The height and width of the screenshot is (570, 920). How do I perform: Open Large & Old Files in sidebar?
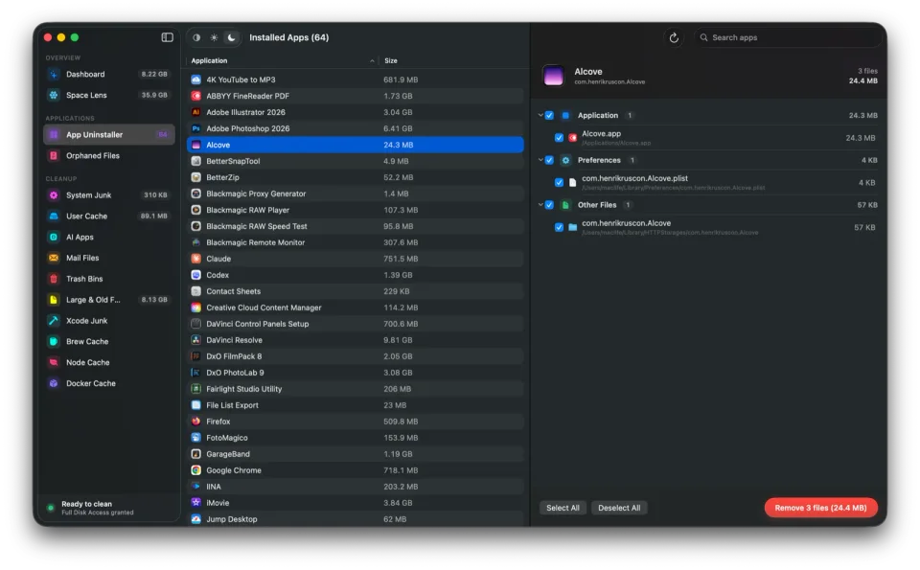pyautogui.click(x=109, y=300)
